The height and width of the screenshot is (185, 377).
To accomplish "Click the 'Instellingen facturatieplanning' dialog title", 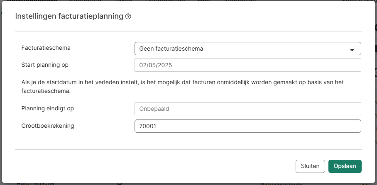I will (69, 17).
